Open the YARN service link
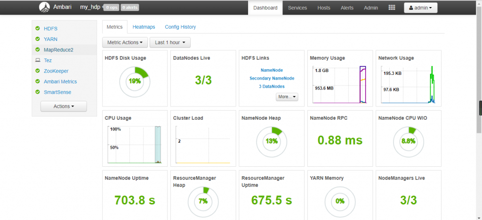The height and width of the screenshot is (220, 482). tap(51, 39)
